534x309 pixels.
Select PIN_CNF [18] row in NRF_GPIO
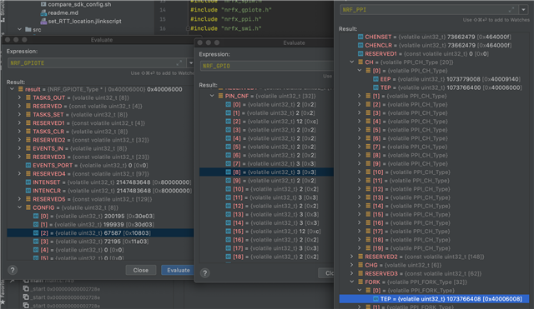click(x=266, y=257)
